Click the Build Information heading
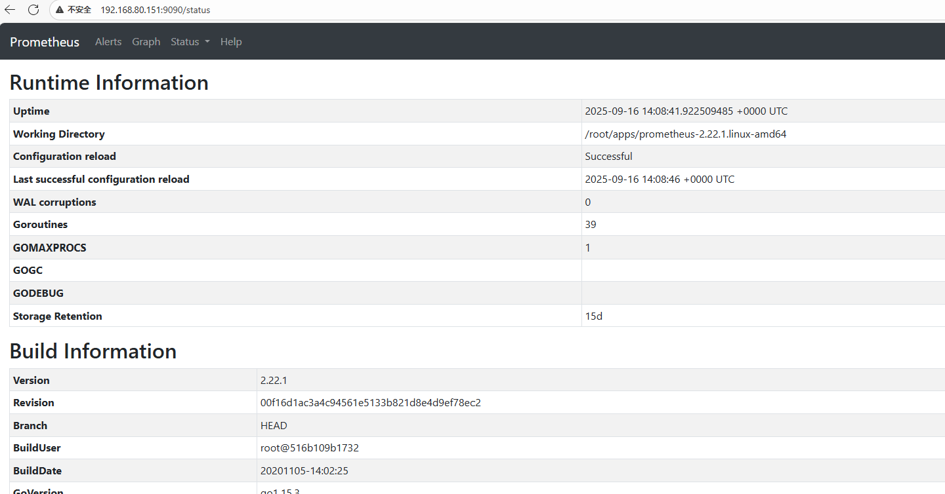This screenshot has height=494, width=945. [x=93, y=351]
